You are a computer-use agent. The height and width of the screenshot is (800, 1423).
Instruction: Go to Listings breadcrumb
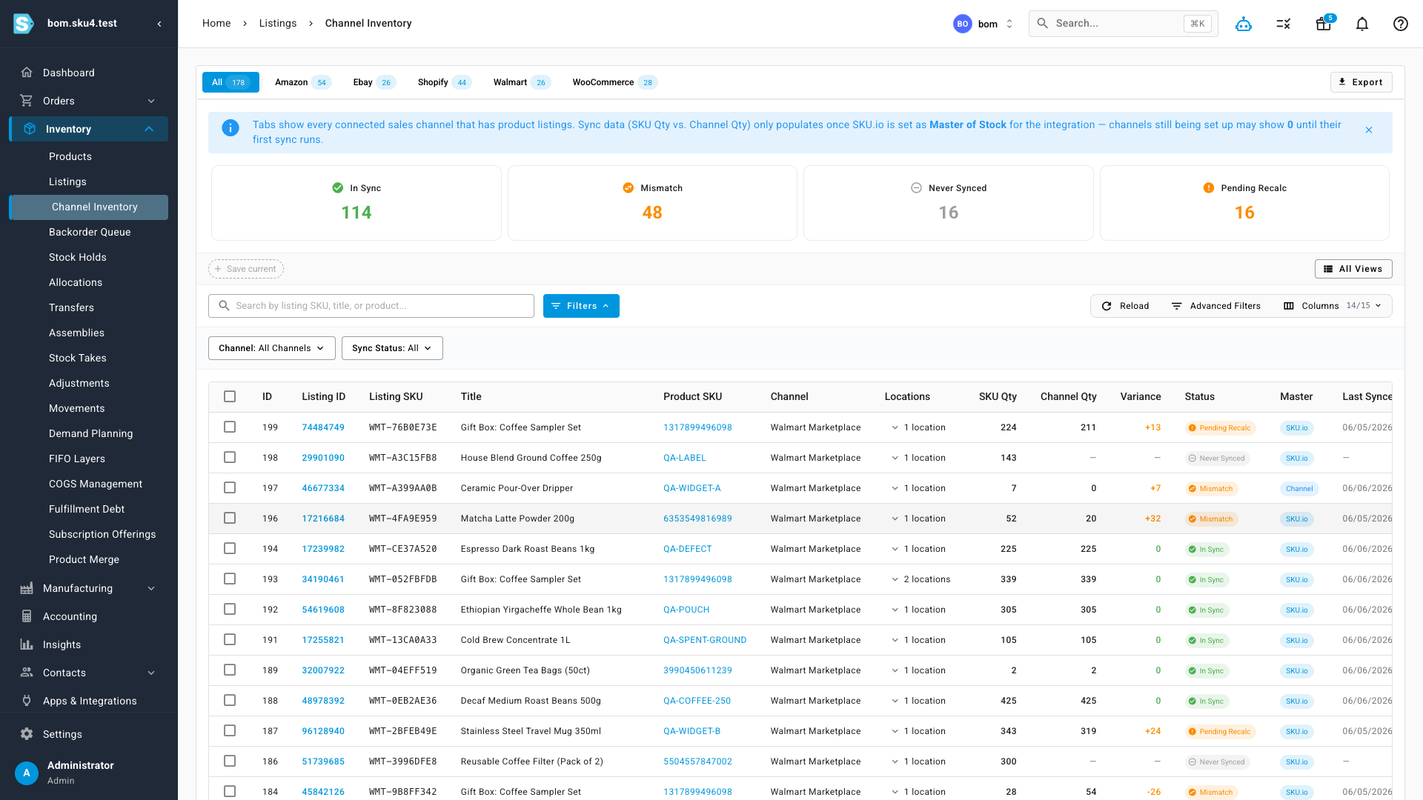coord(278,23)
